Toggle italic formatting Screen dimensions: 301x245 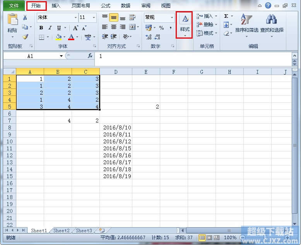click(x=50, y=28)
